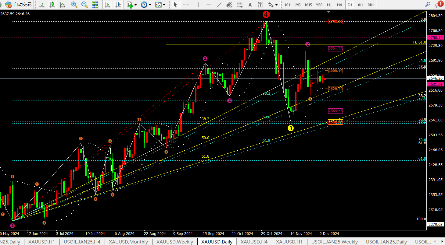The width and height of the screenshot is (445, 245).
Task: Select the Fibonacci retracement tool
Action: pos(240,5)
